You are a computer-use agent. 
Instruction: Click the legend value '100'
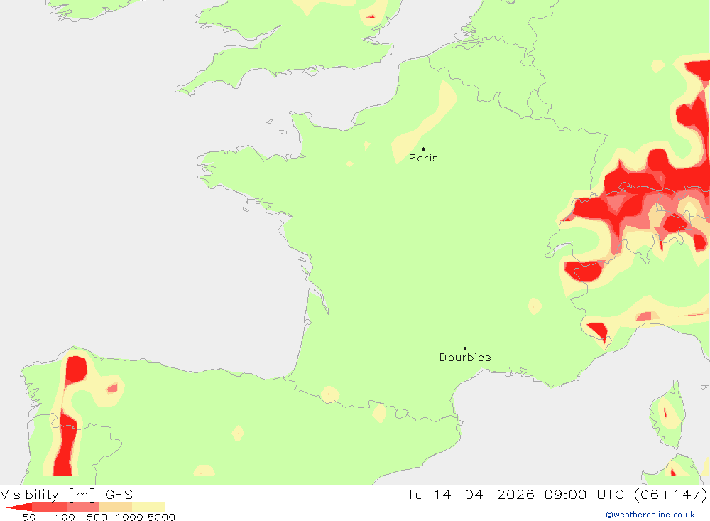coord(65,517)
